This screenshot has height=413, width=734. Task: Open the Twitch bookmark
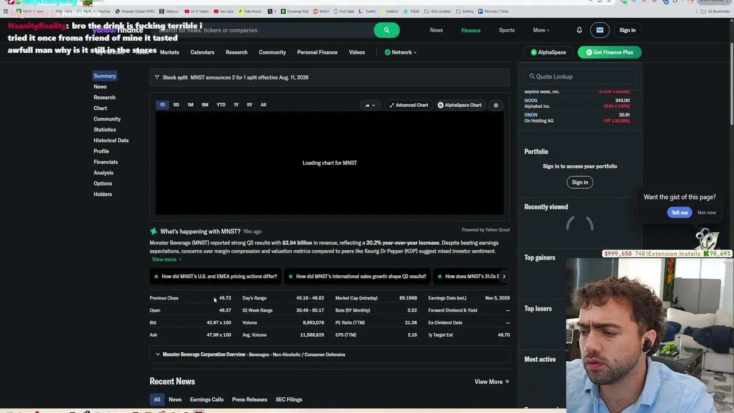[x=368, y=11]
